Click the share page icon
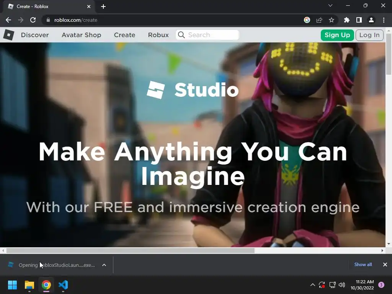The image size is (392, 294). pos(319,20)
